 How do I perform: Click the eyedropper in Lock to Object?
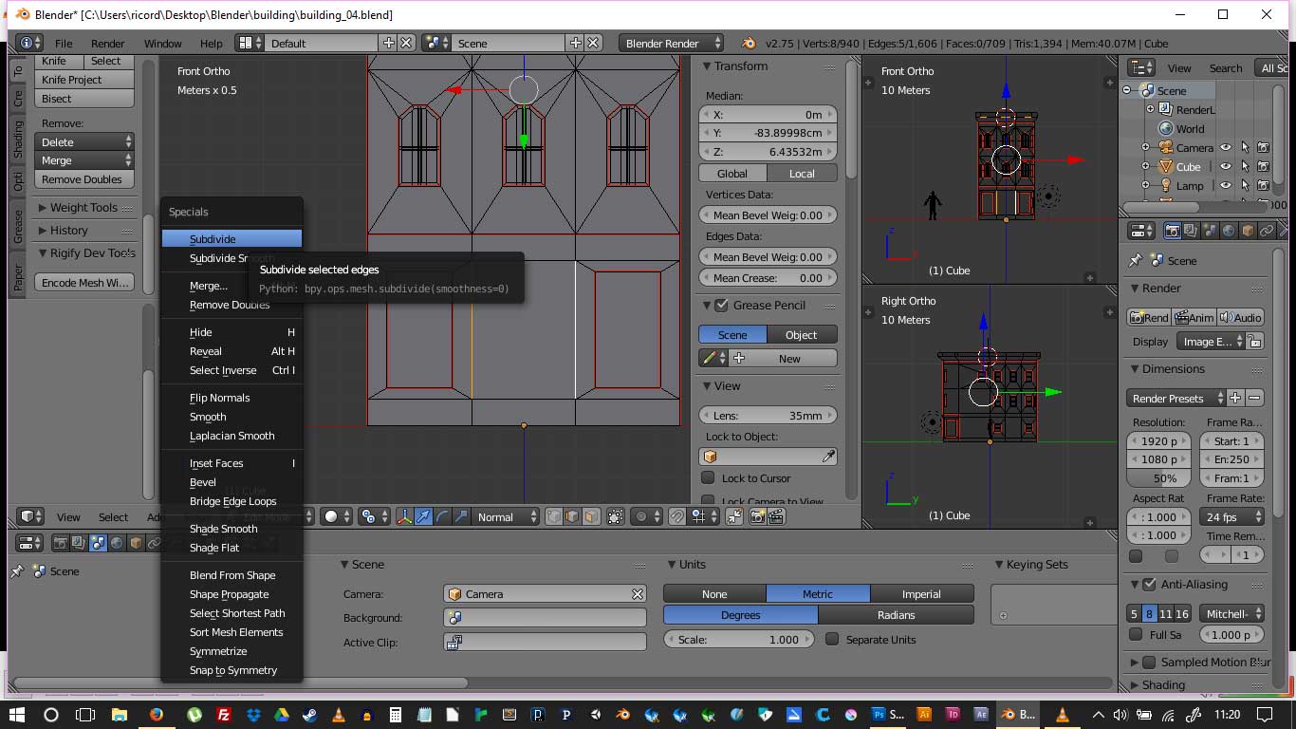coord(828,457)
